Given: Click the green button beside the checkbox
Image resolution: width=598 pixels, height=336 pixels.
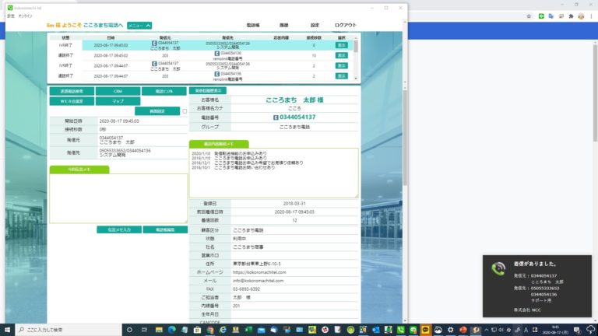Looking at the screenshot, I should [157, 111].
